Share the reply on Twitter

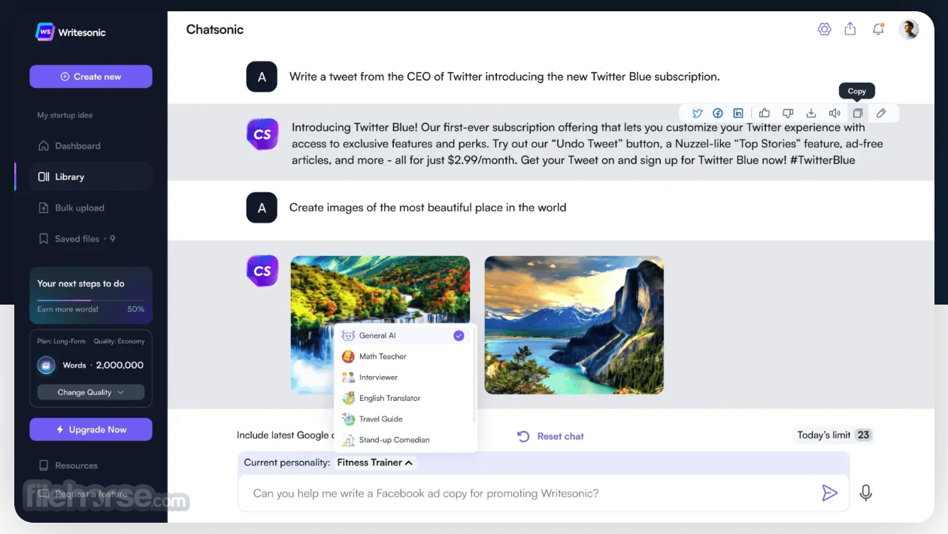click(698, 114)
